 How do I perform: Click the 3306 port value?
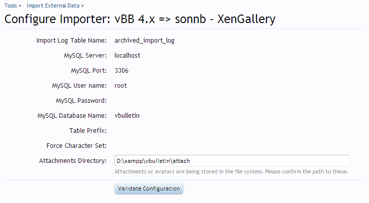tap(121, 71)
